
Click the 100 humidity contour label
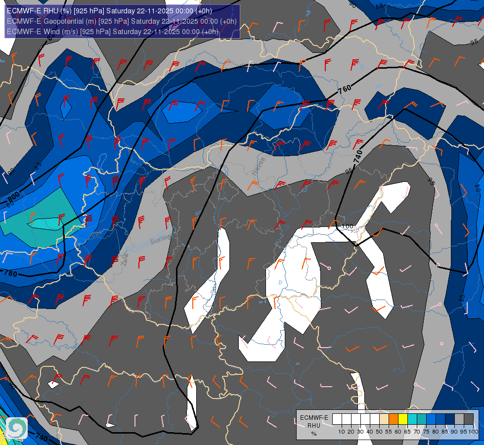coord(347,226)
